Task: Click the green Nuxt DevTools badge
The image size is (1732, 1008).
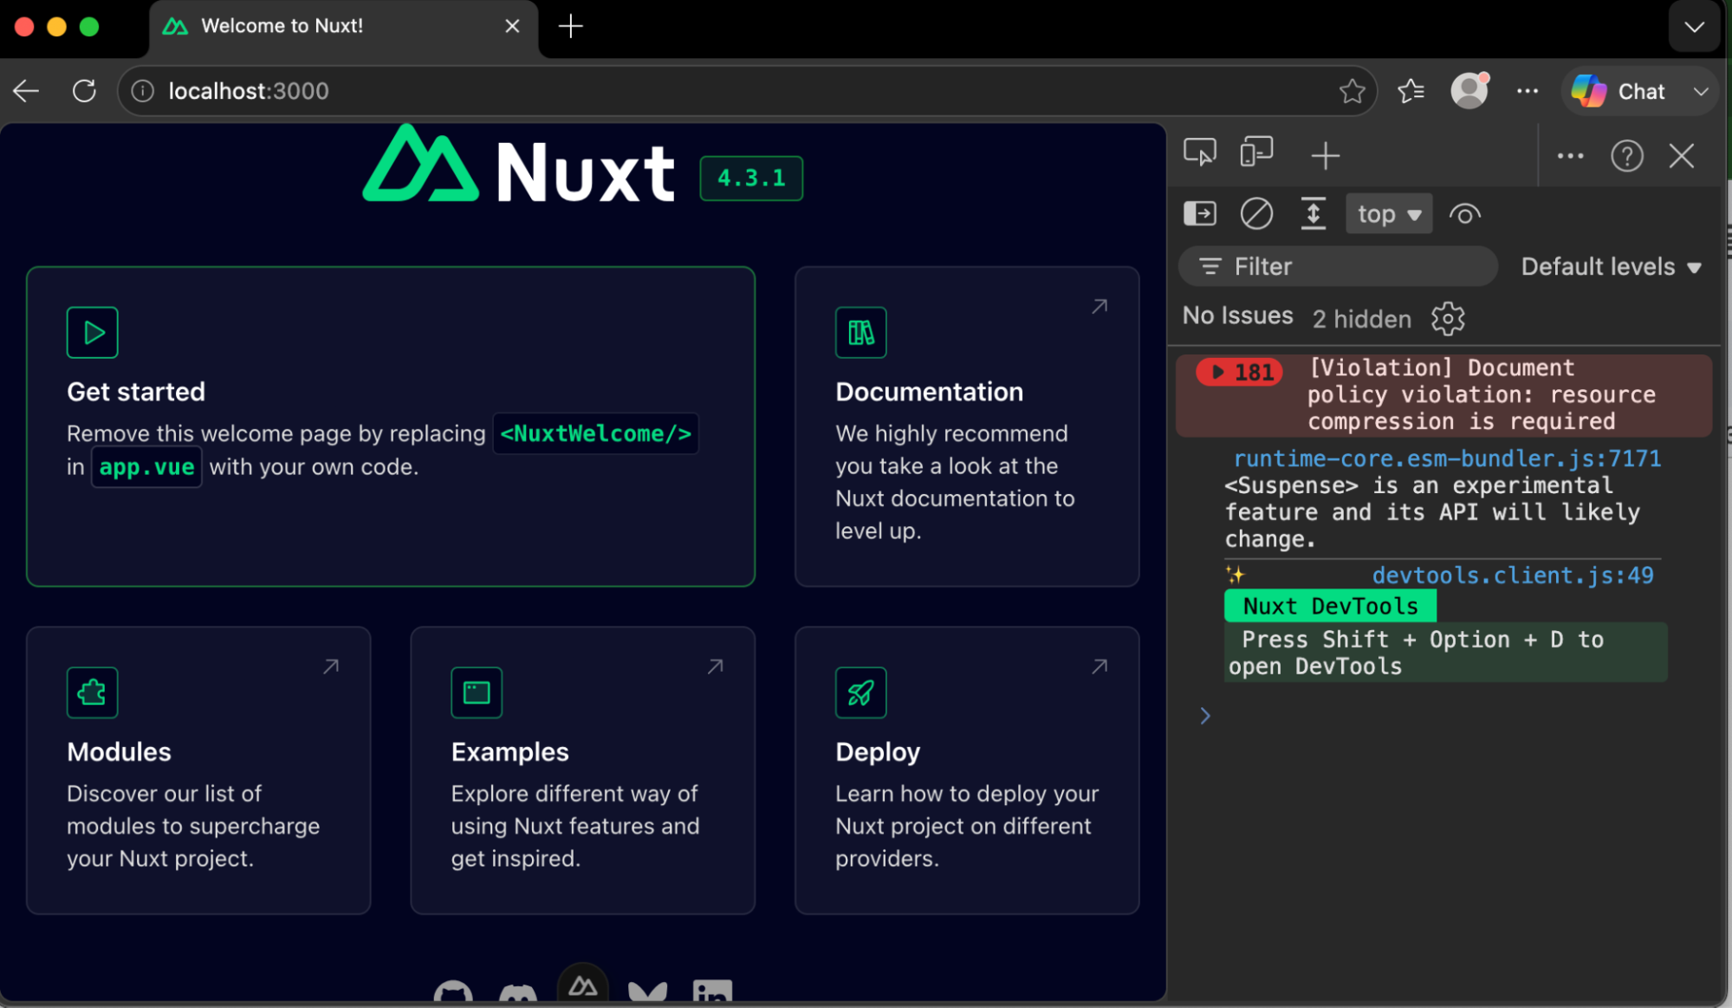Action: 1330,606
